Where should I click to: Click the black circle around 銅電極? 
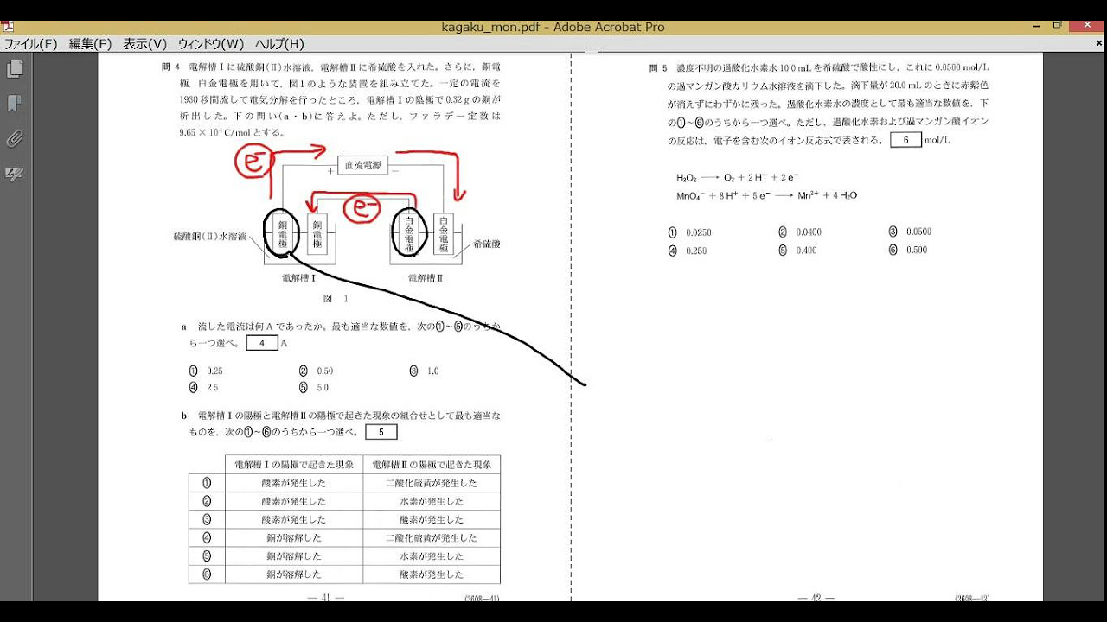(283, 233)
